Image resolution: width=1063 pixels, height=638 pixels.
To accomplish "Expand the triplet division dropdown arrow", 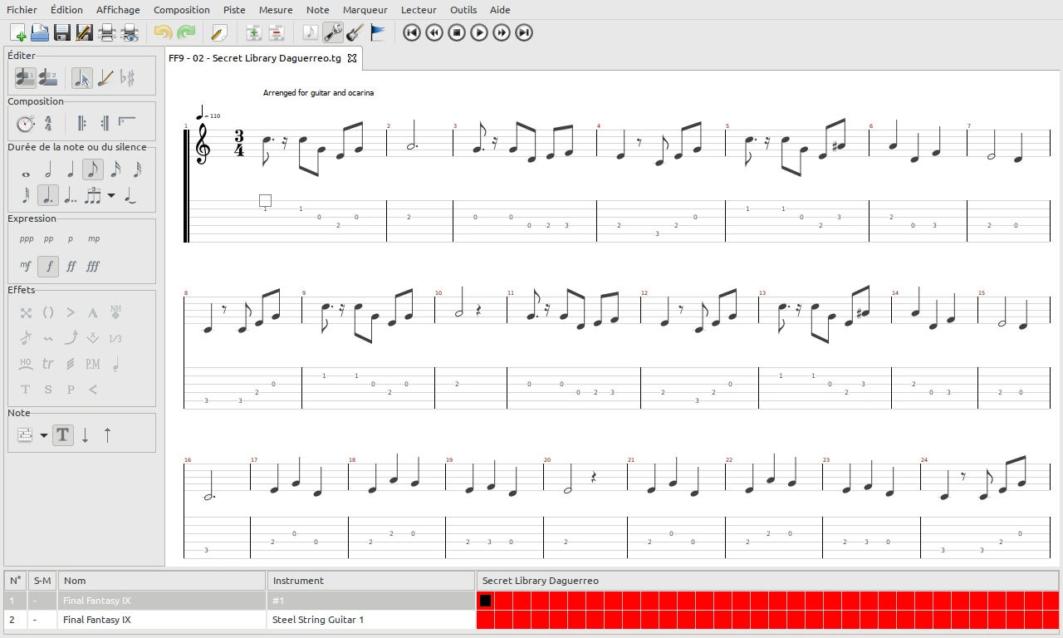I will point(111,196).
